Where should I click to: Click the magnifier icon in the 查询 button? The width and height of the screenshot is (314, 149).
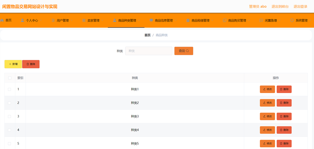coord(188,51)
